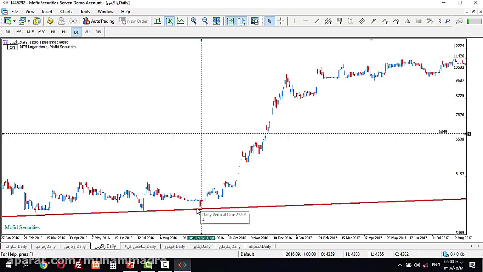Open the chat messages icon
Screen dimensions: 483x272
pos(459,21)
